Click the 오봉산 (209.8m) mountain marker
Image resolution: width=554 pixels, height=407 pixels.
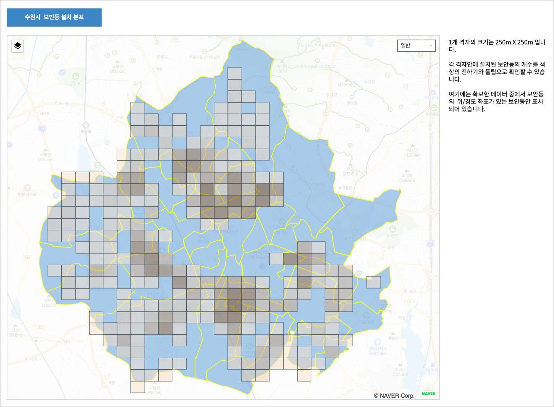coord(118,67)
